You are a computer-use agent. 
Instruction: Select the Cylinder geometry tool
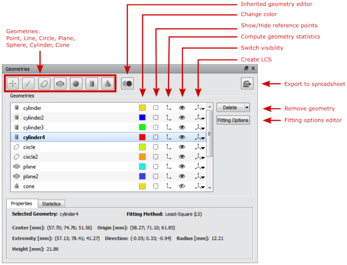coord(92,84)
